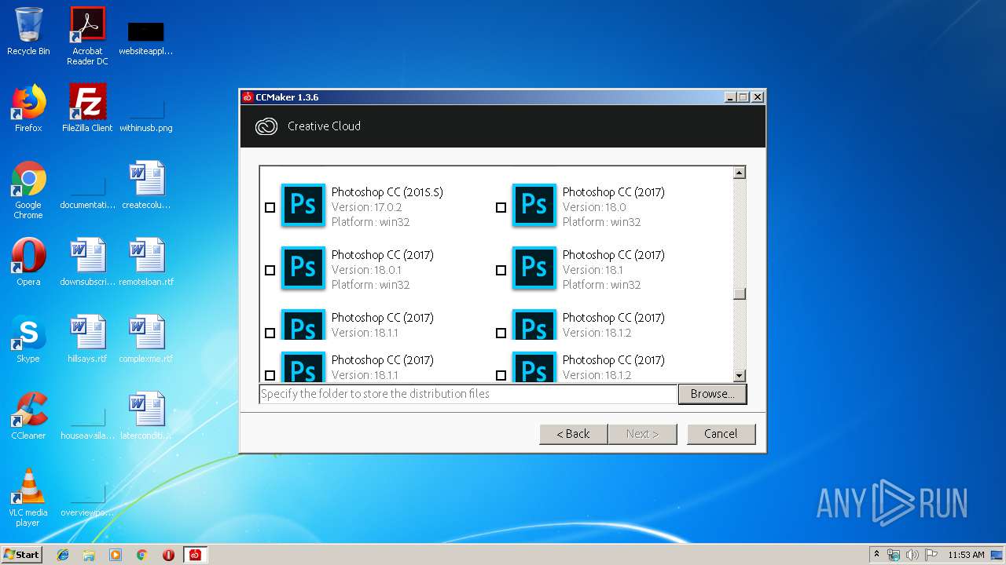Select the hillsays.rtf document

[x=87, y=339]
